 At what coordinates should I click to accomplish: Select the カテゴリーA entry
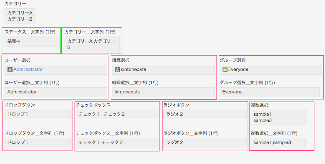(20, 13)
